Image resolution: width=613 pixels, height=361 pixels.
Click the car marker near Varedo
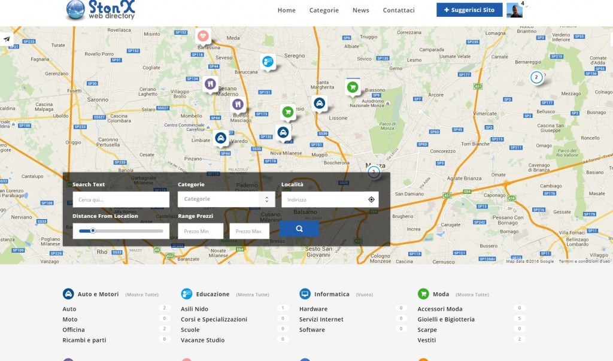click(220, 138)
